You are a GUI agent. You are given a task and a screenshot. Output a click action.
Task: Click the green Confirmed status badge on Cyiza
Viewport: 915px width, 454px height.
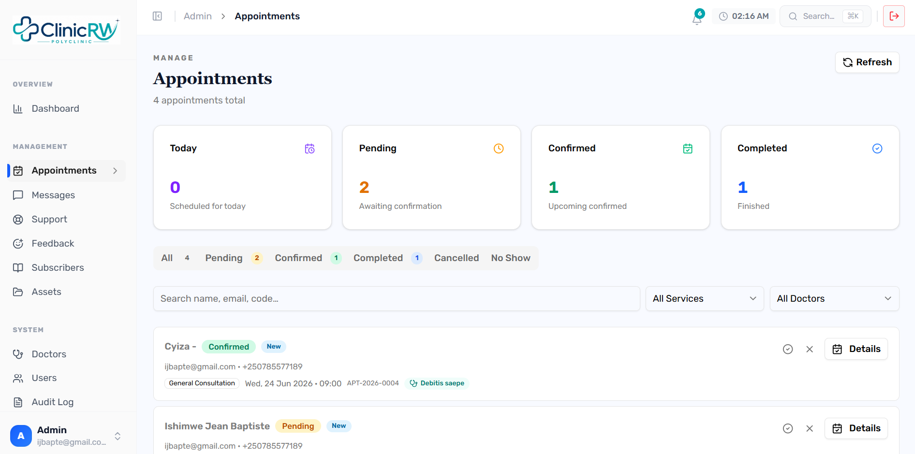[x=229, y=347]
